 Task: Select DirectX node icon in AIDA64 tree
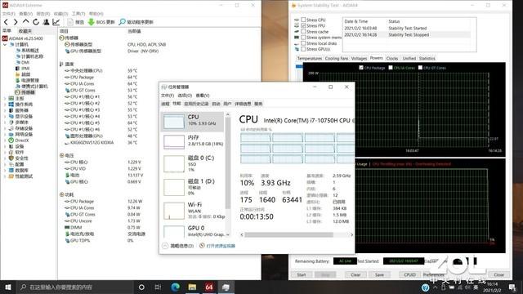click(11, 140)
